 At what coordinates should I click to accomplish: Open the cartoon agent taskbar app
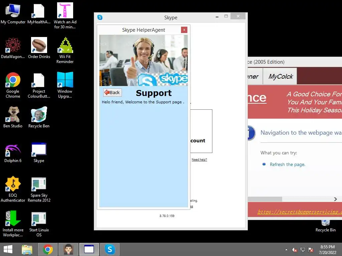pos(68,249)
